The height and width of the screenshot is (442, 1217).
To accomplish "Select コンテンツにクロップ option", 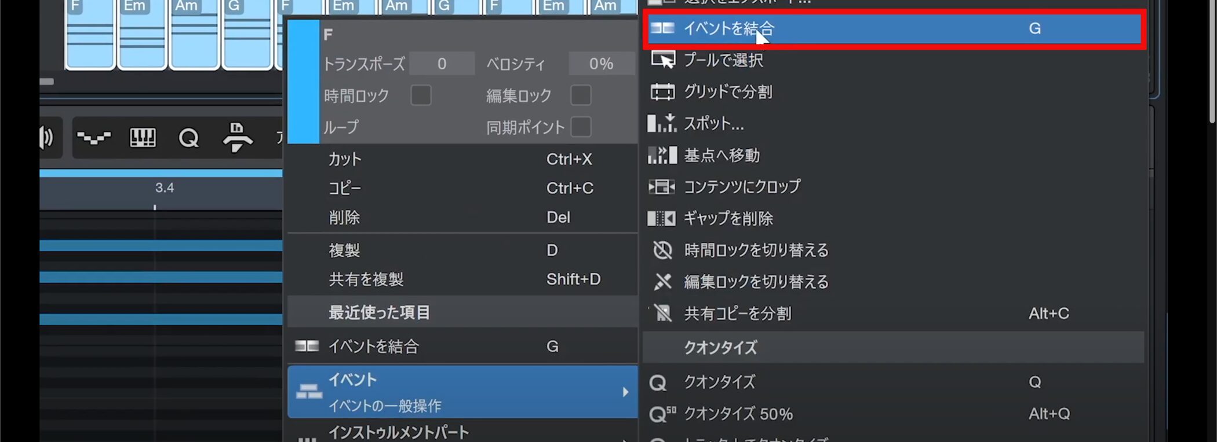I will click(x=742, y=187).
